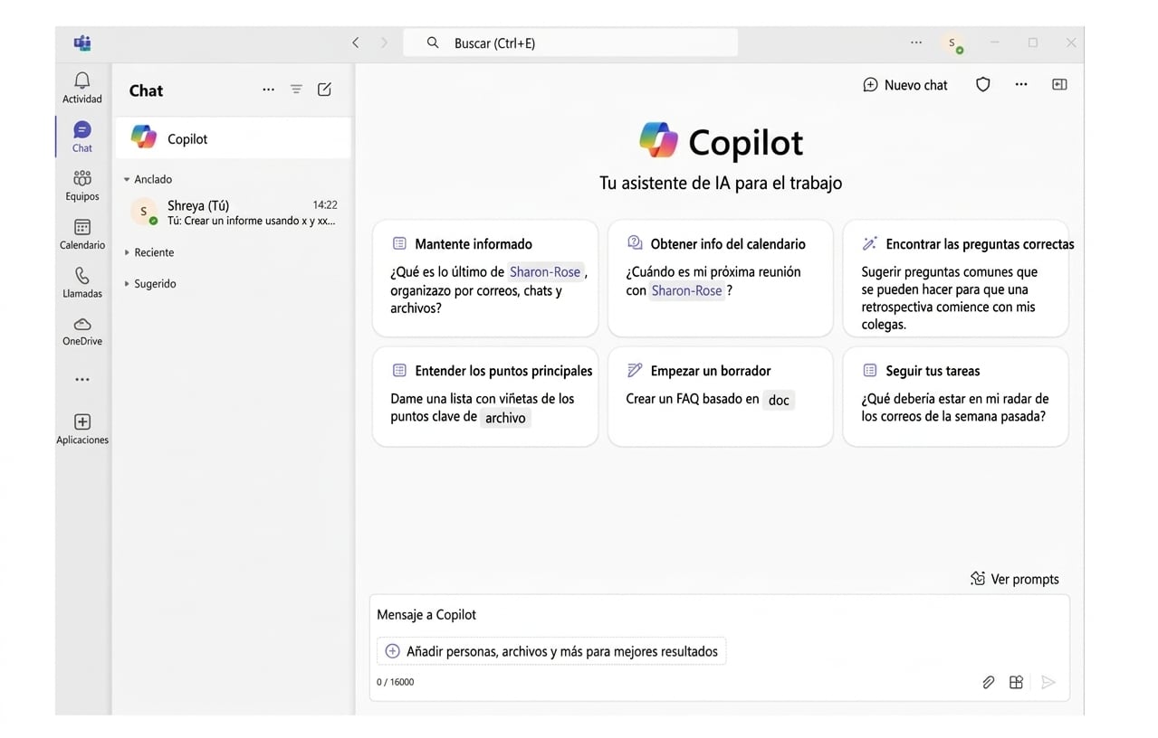Open the Copilot chat in the list
This screenshot has width=1158, height=738.
[234, 138]
